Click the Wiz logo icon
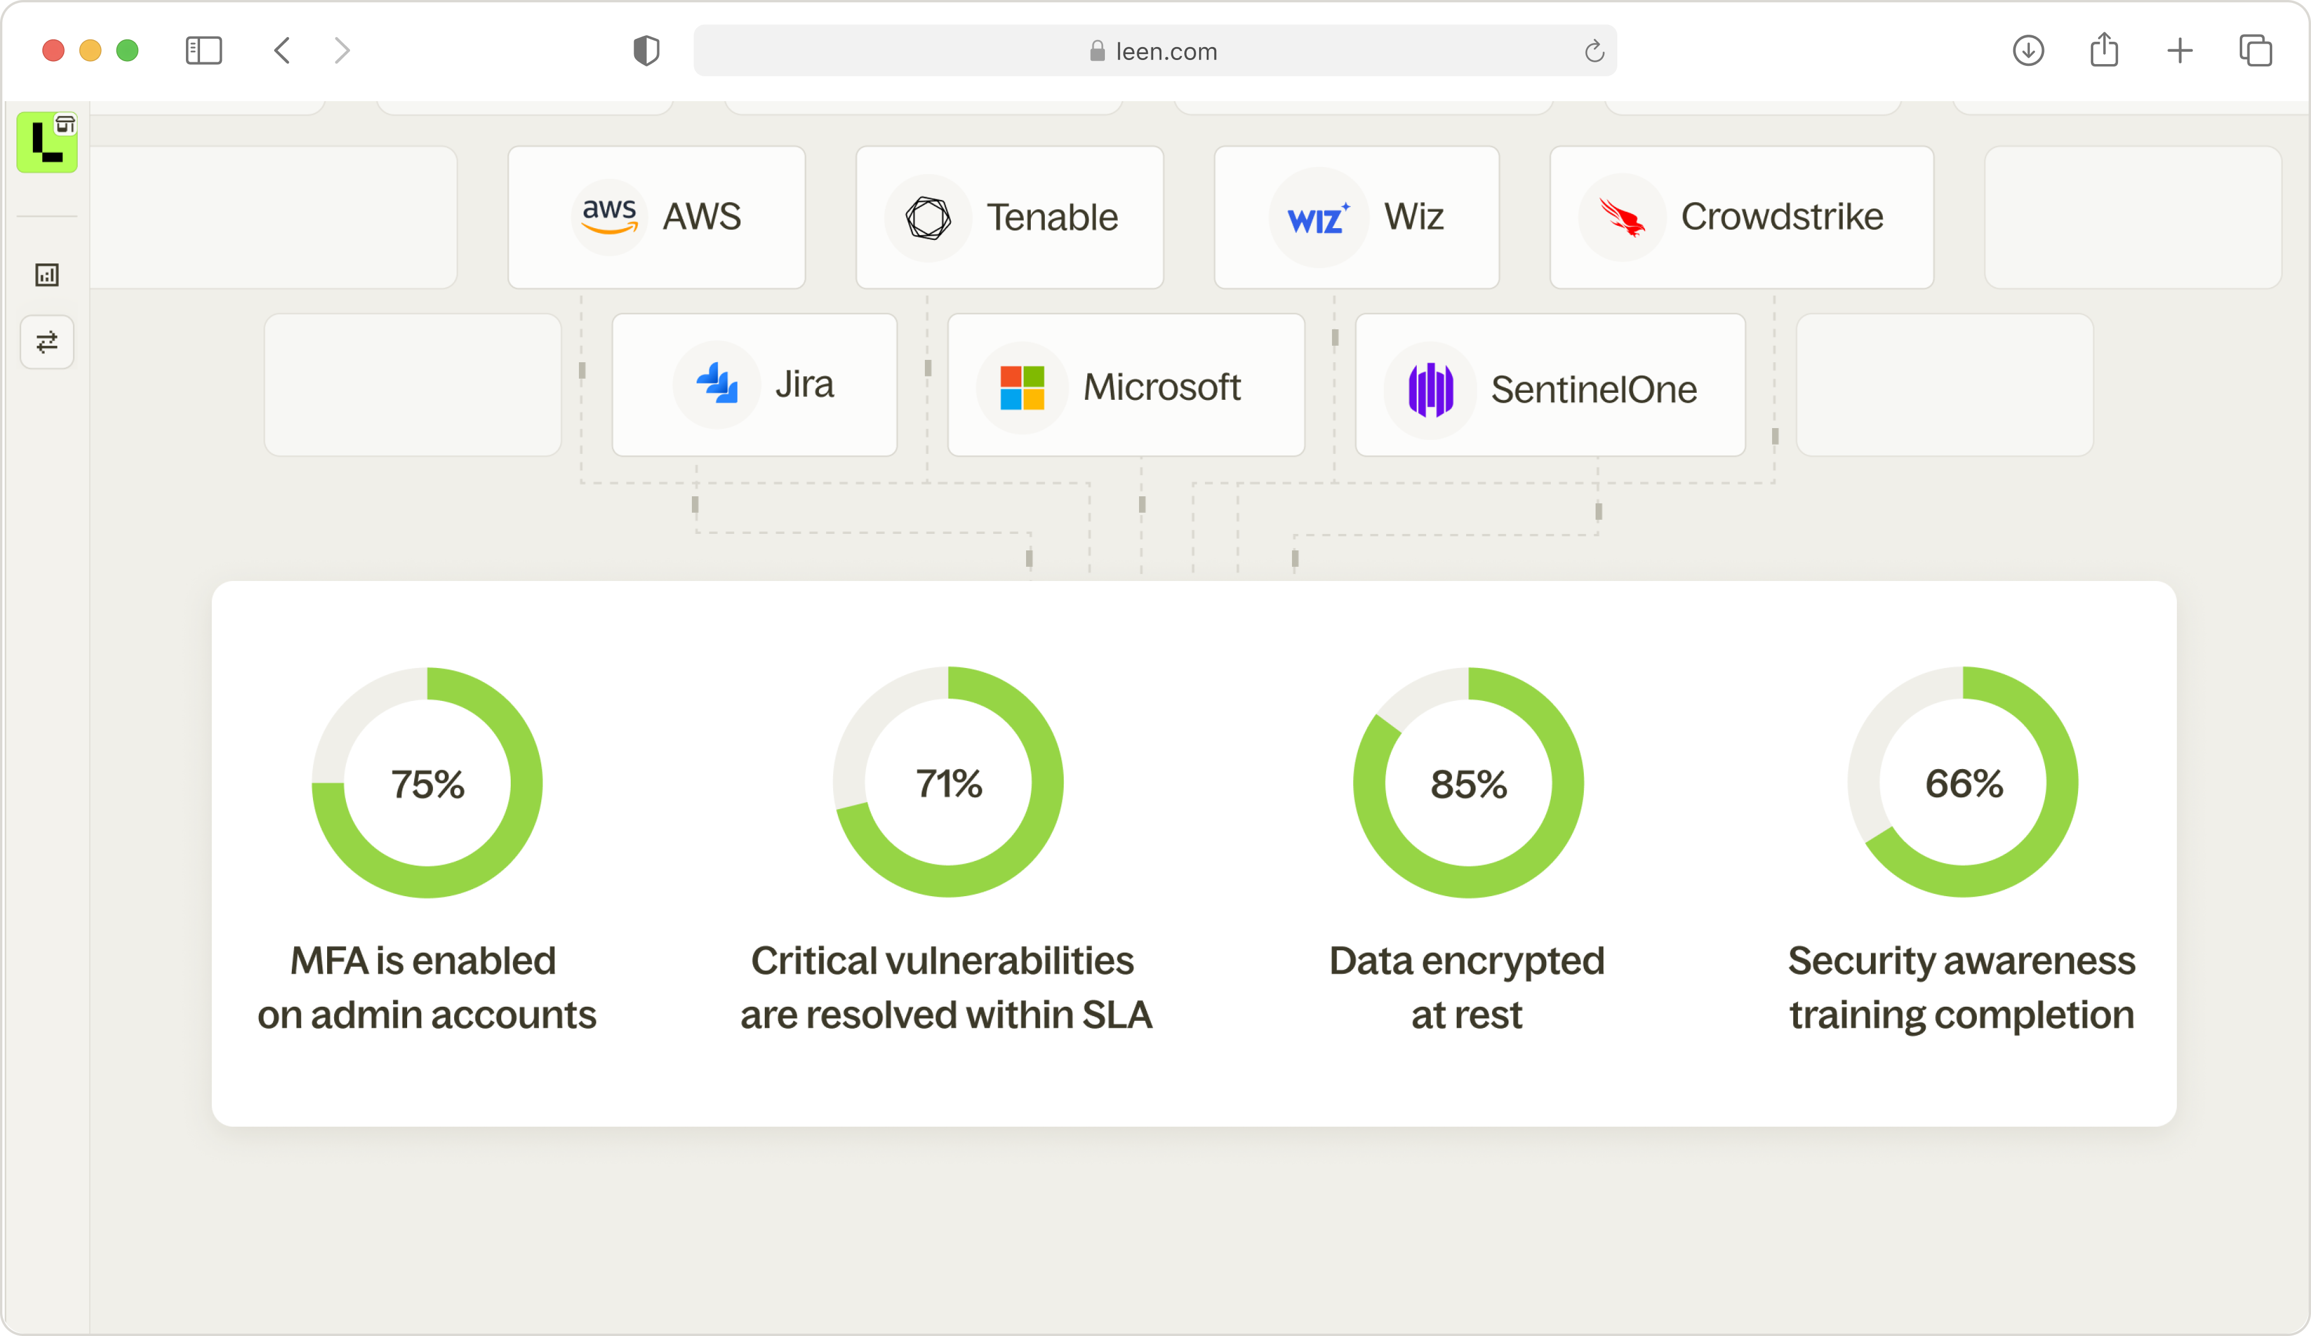This screenshot has width=2311, height=1336. pos(1318,218)
